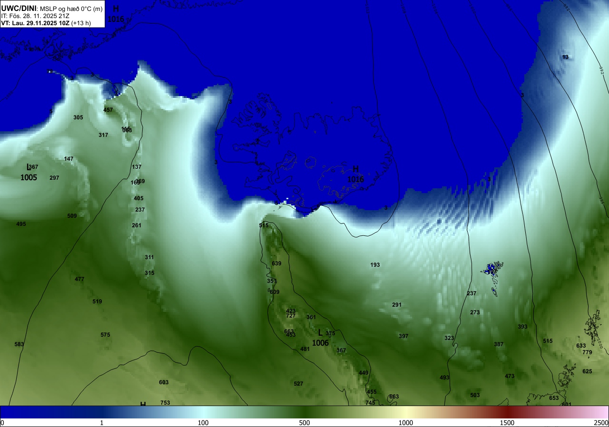Click the 2500 tick label on the colour scale
609x427 pixels.
coord(601,423)
